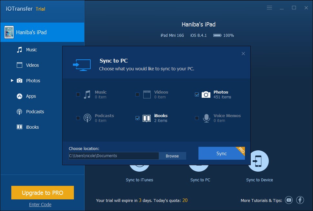Open Music section in sidebar
The height and width of the screenshot is (211, 313).
31,50
